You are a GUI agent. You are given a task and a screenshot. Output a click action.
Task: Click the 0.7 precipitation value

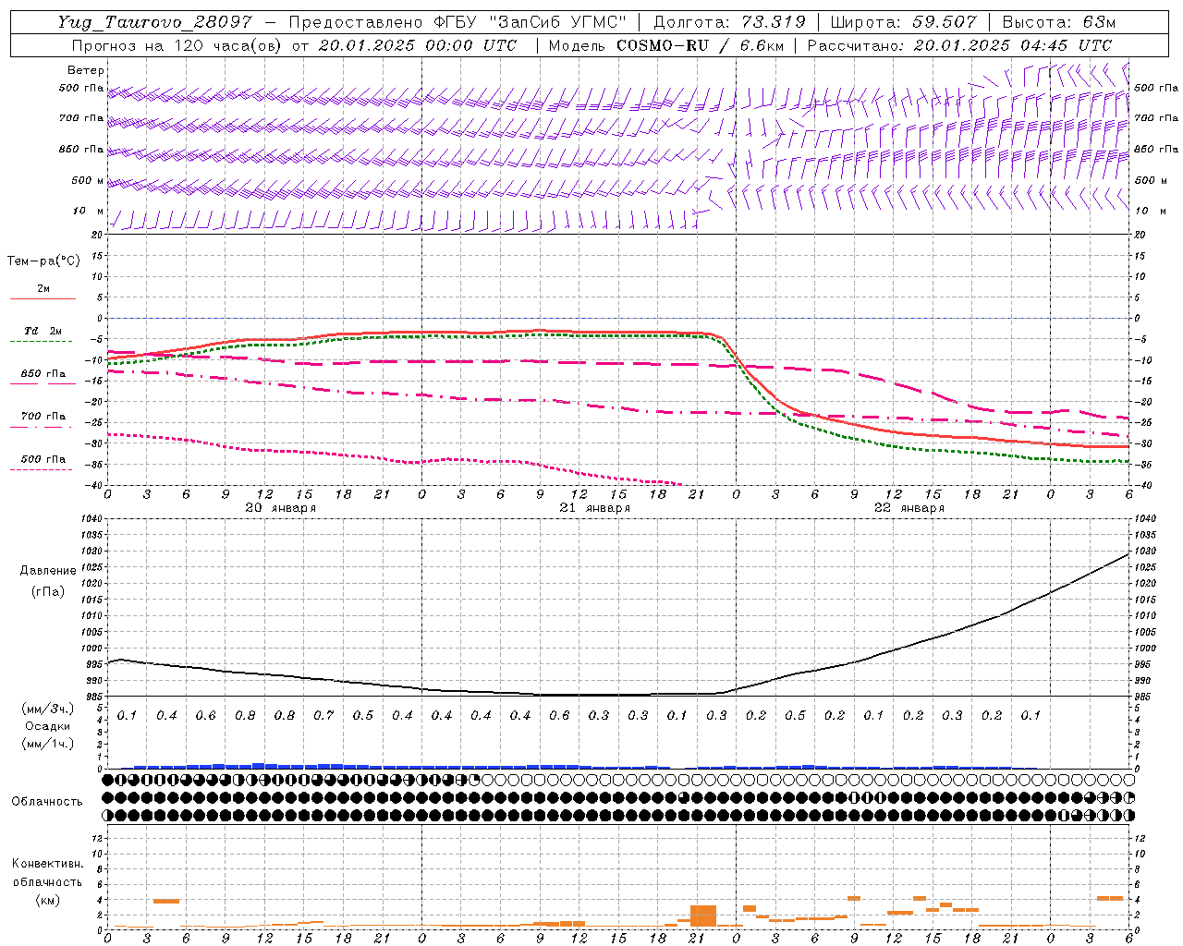point(323,716)
